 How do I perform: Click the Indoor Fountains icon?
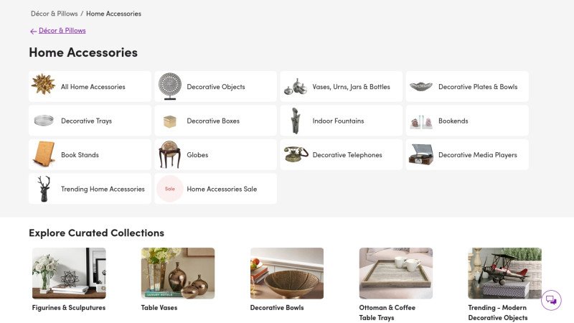click(x=295, y=121)
